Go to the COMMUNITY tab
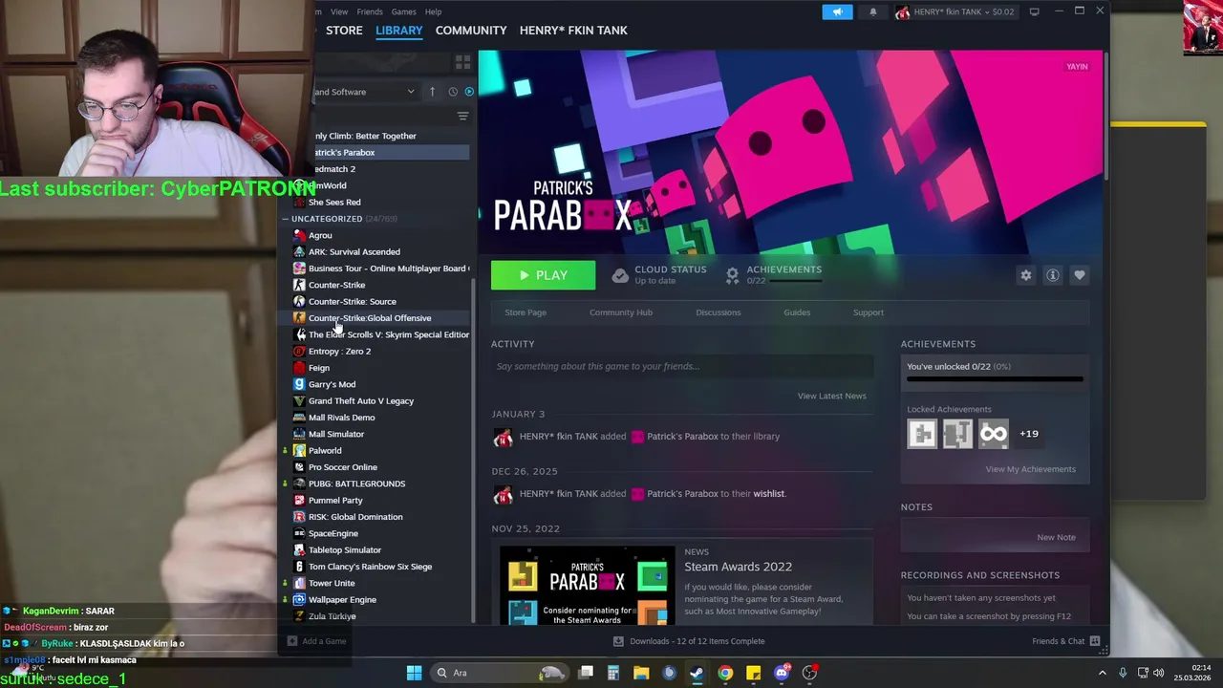Screen dimensions: 1223x688 [471, 31]
